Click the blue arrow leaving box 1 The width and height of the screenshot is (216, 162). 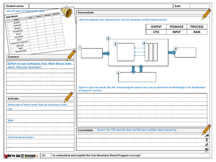106,54
